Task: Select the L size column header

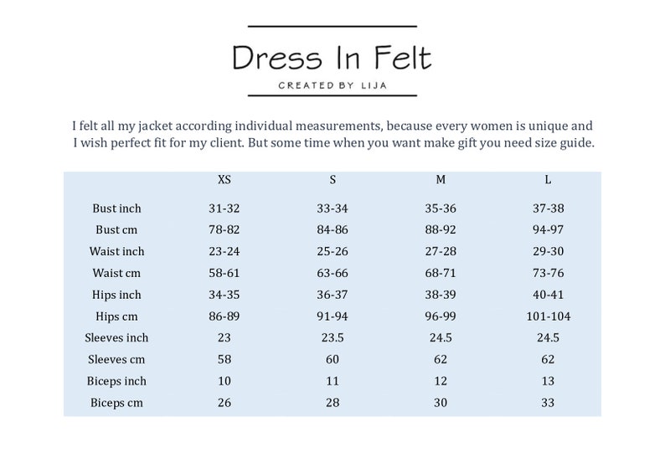Action: (x=548, y=180)
